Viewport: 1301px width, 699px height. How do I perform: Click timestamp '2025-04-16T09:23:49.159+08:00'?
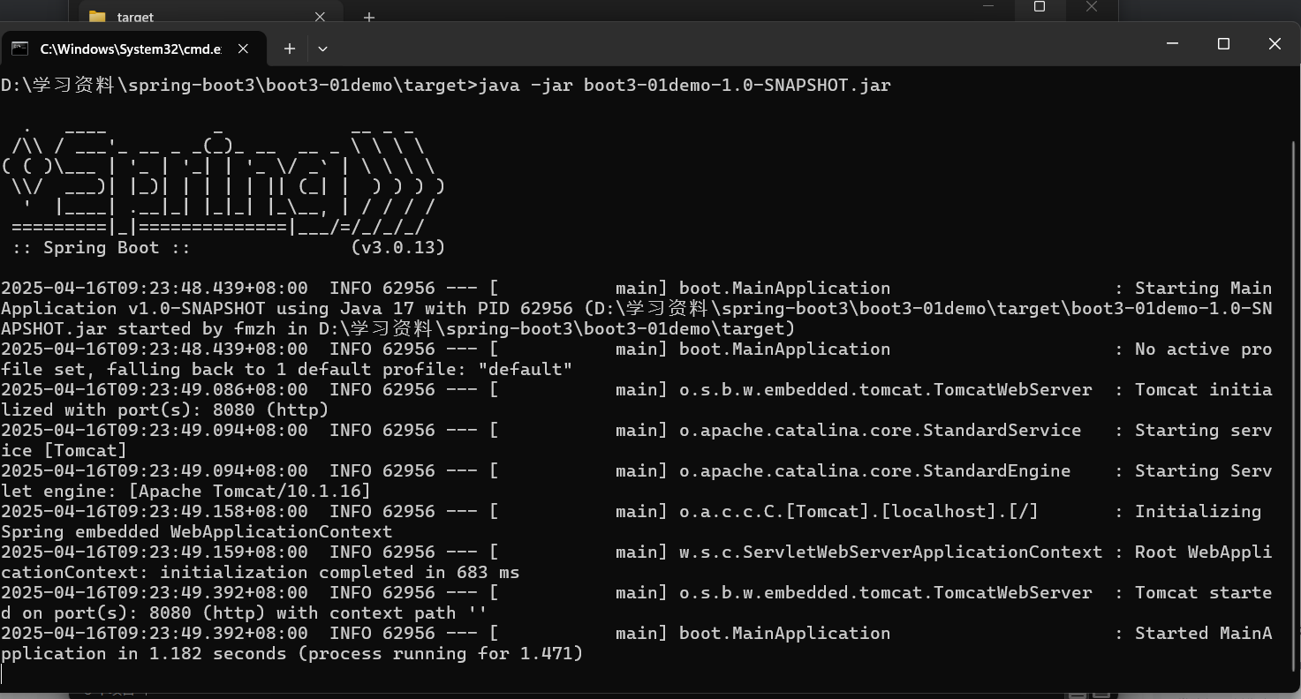click(155, 552)
